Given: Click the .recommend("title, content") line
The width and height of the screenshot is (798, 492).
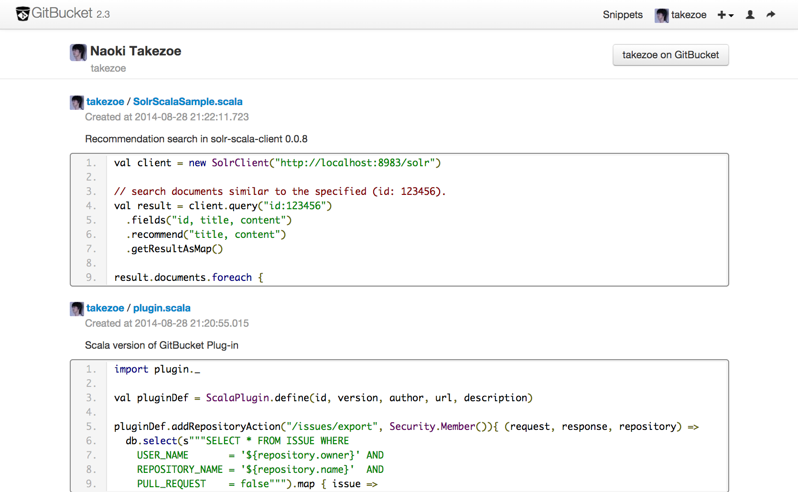Looking at the screenshot, I should (206, 235).
